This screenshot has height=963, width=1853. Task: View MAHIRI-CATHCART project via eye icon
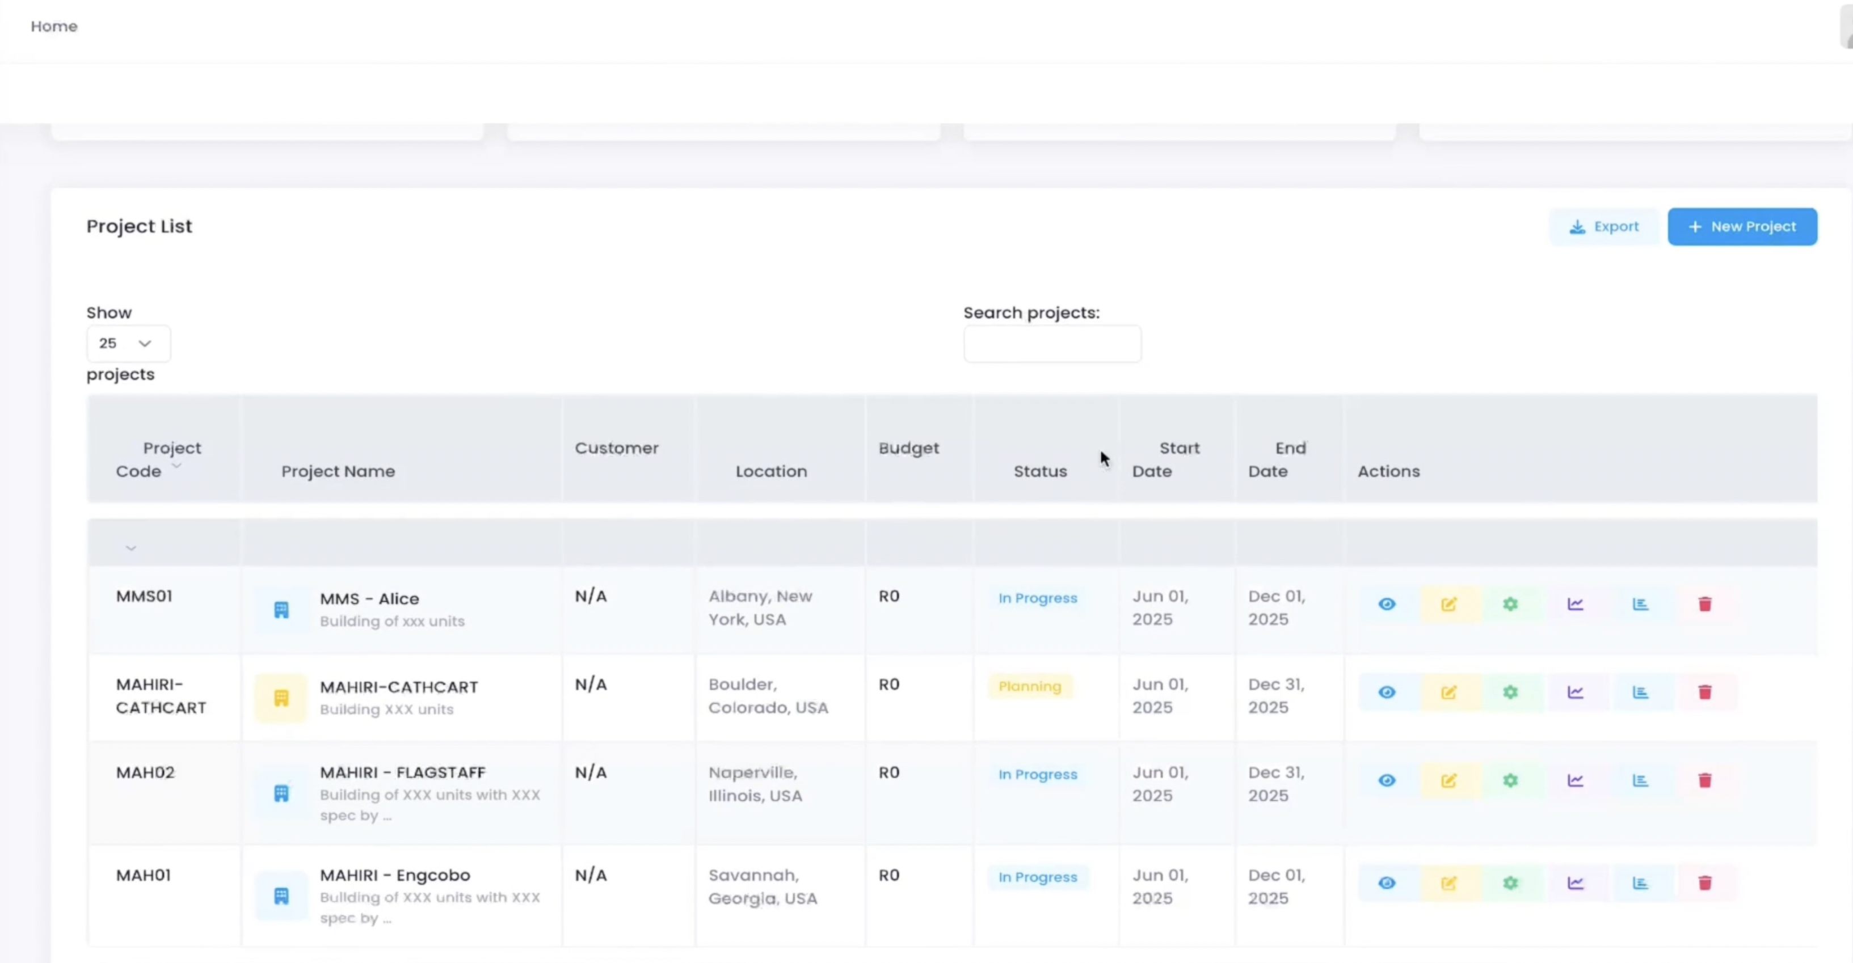pyautogui.click(x=1386, y=692)
